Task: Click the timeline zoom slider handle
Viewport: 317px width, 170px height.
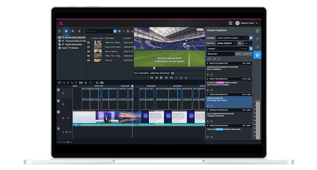Action: pyautogui.click(x=68, y=142)
